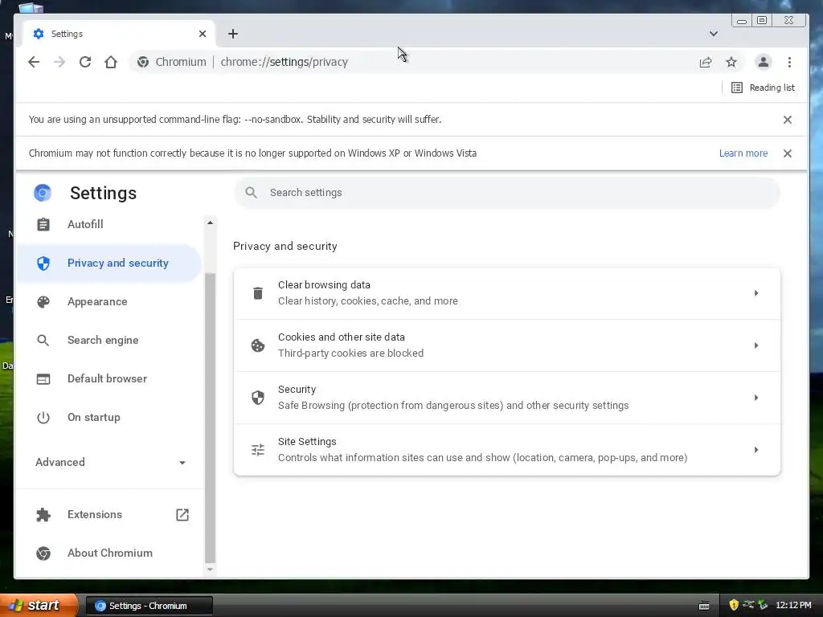Screen dimensions: 823x617
Task: Go back using the back arrow
Action: pyautogui.click(x=34, y=62)
